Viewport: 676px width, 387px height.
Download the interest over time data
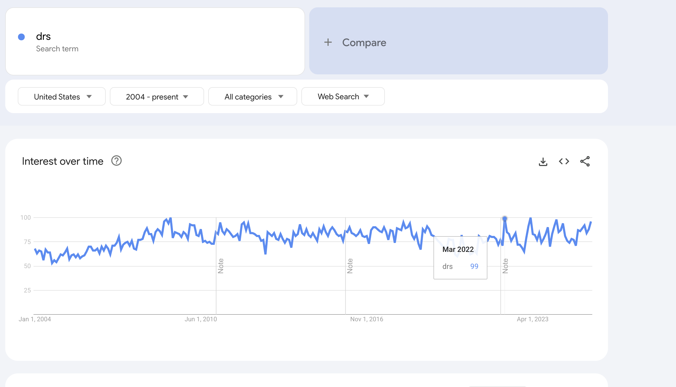543,161
